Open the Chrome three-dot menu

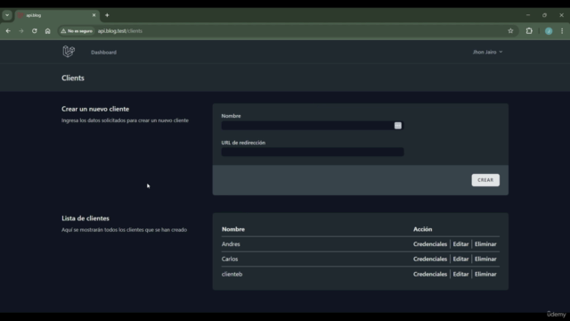point(562,31)
